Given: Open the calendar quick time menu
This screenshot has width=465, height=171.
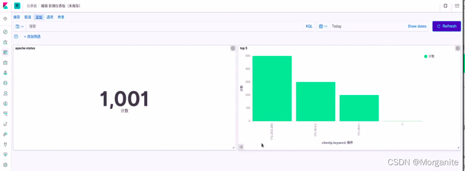Looking at the screenshot, I should 323,26.
